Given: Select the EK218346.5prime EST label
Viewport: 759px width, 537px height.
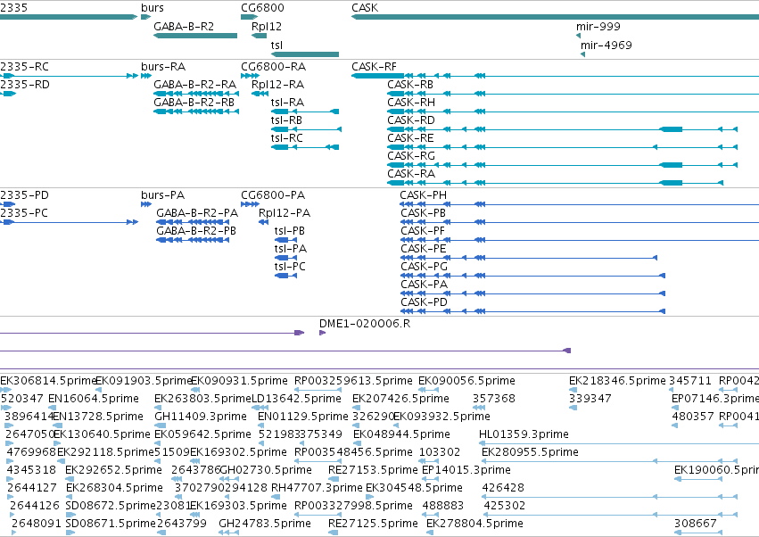Looking at the screenshot, I should pyautogui.click(x=617, y=381).
